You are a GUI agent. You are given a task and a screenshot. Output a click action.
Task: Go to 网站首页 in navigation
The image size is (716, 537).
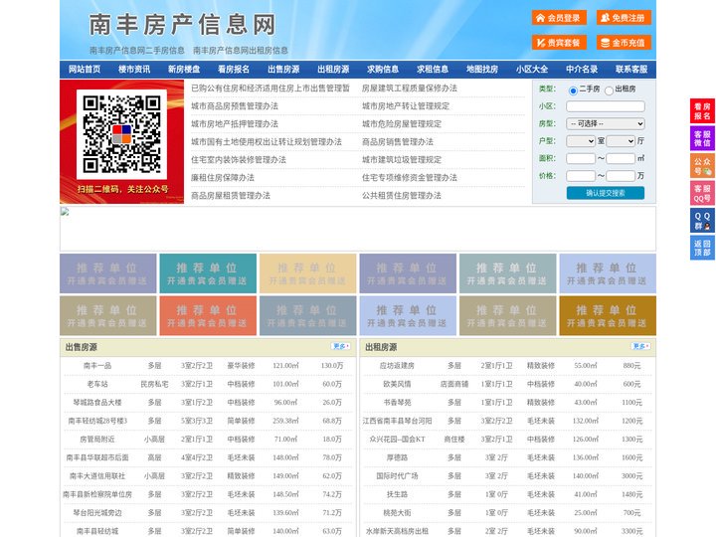tap(85, 70)
